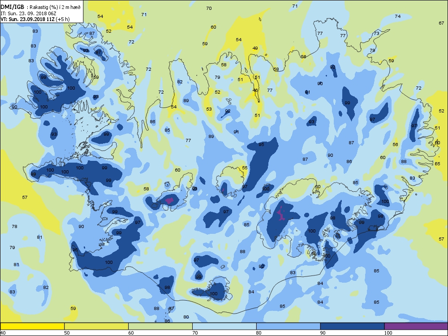Click the 'VT: Sun. 23.09.2018 11Z (+5 h)' line
Viewport: 448px width, 336px height.
[35, 19]
